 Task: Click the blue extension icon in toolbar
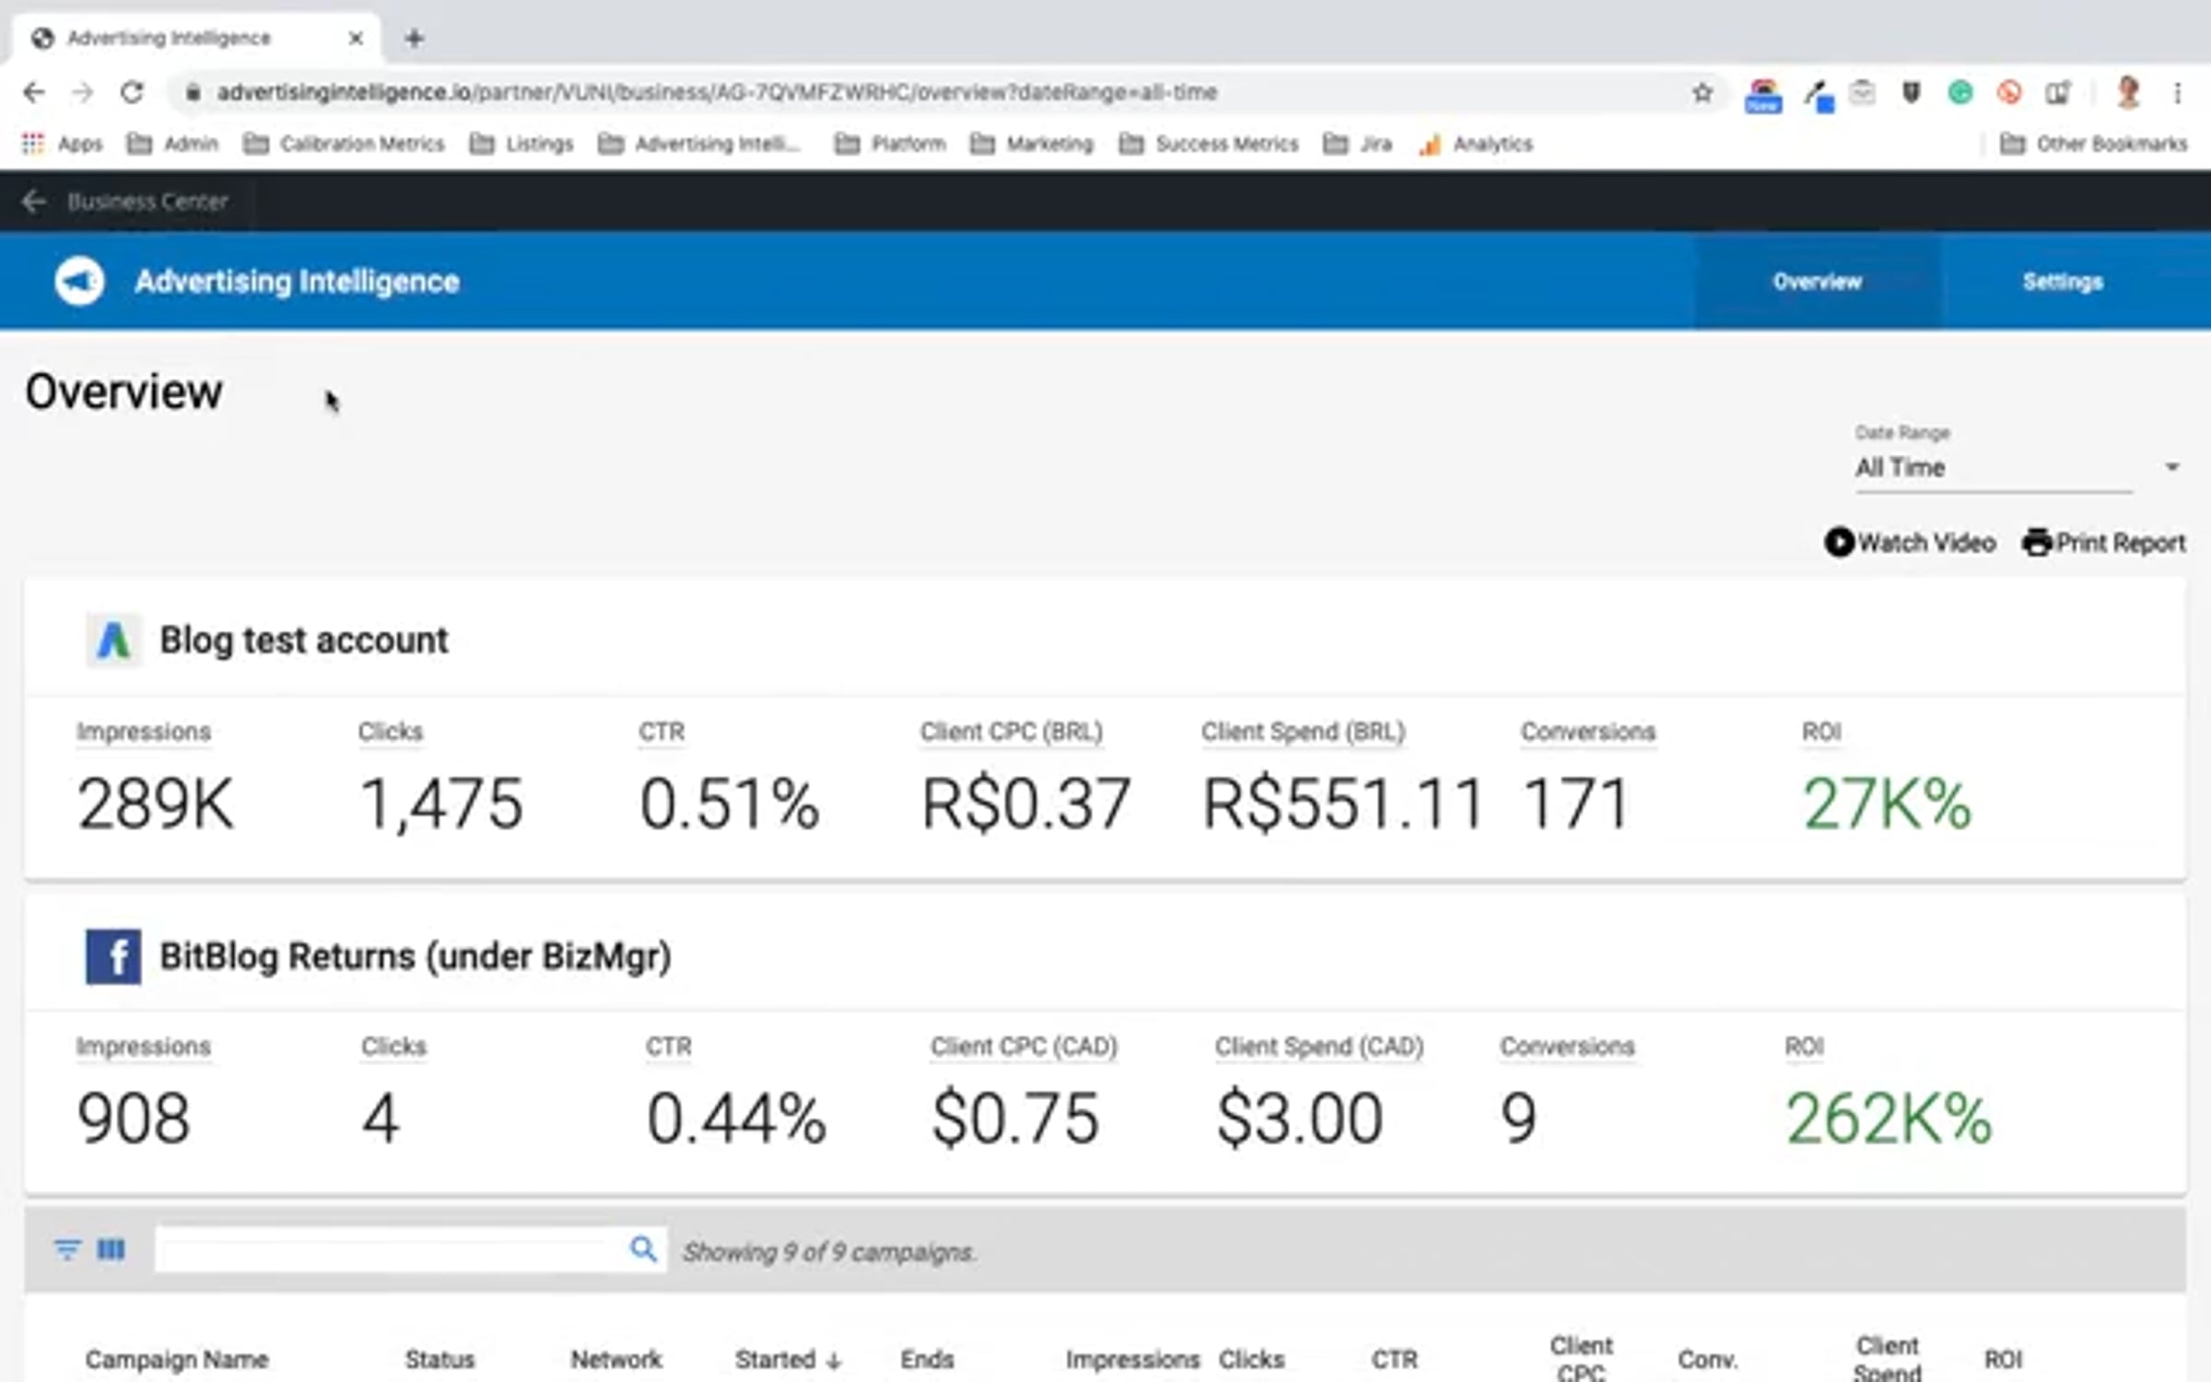click(1817, 94)
